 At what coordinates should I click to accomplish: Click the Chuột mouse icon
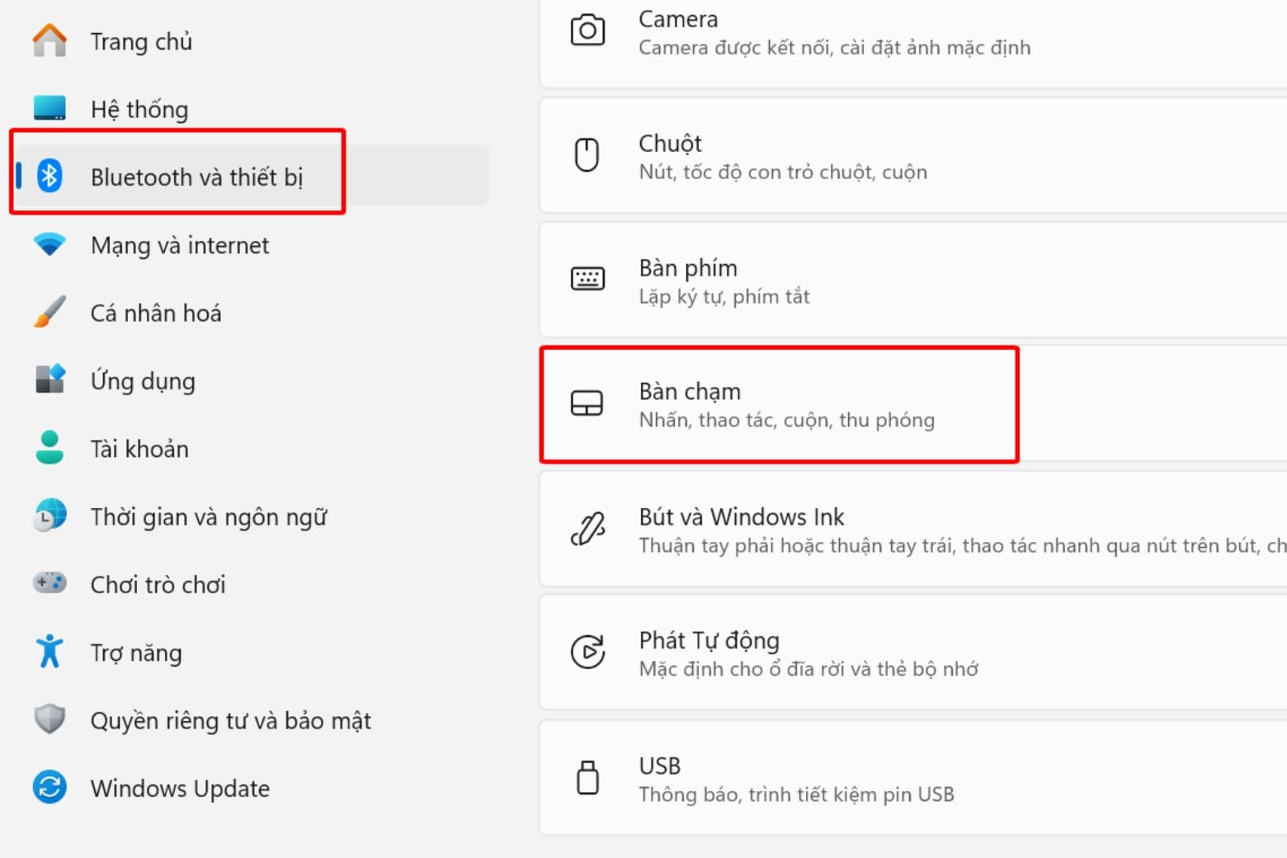pos(587,156)
